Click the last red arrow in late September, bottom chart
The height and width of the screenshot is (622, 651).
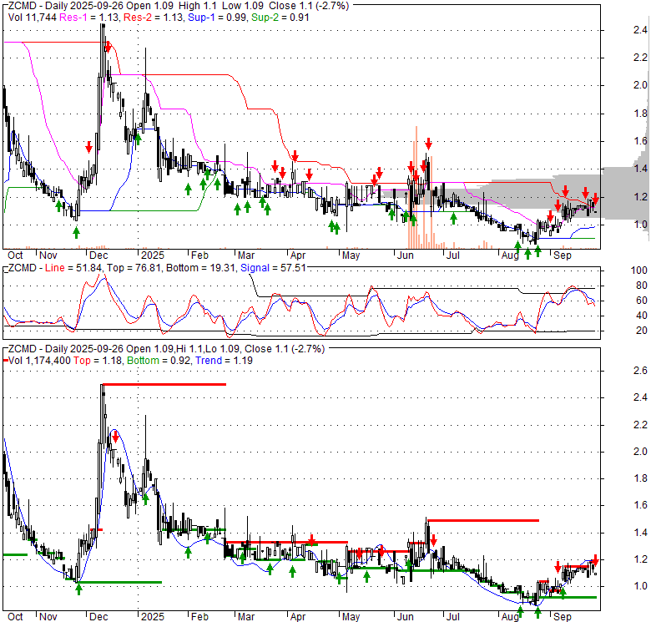tap(595, 559)
